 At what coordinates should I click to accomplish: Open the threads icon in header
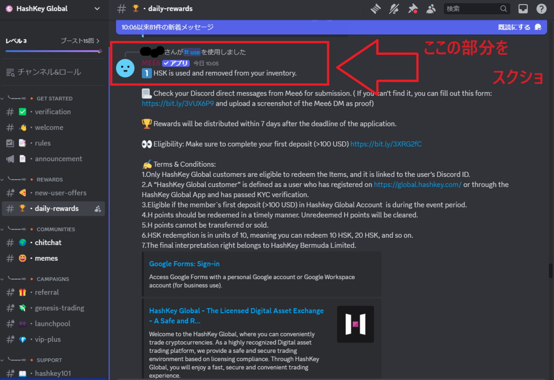[x=375, y=8]
